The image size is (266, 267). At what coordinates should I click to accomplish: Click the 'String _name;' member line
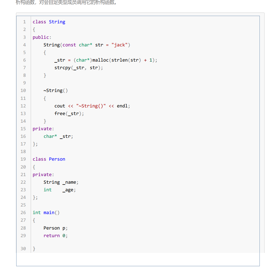tap(61, 182)
